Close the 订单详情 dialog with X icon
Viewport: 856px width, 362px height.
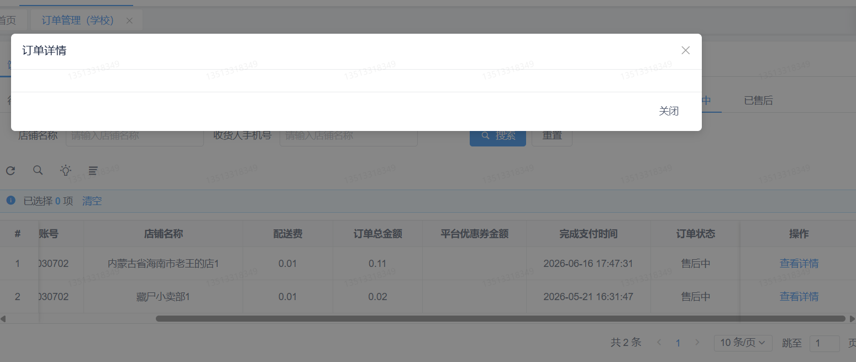pyautogui.click(x=685, y=50)
